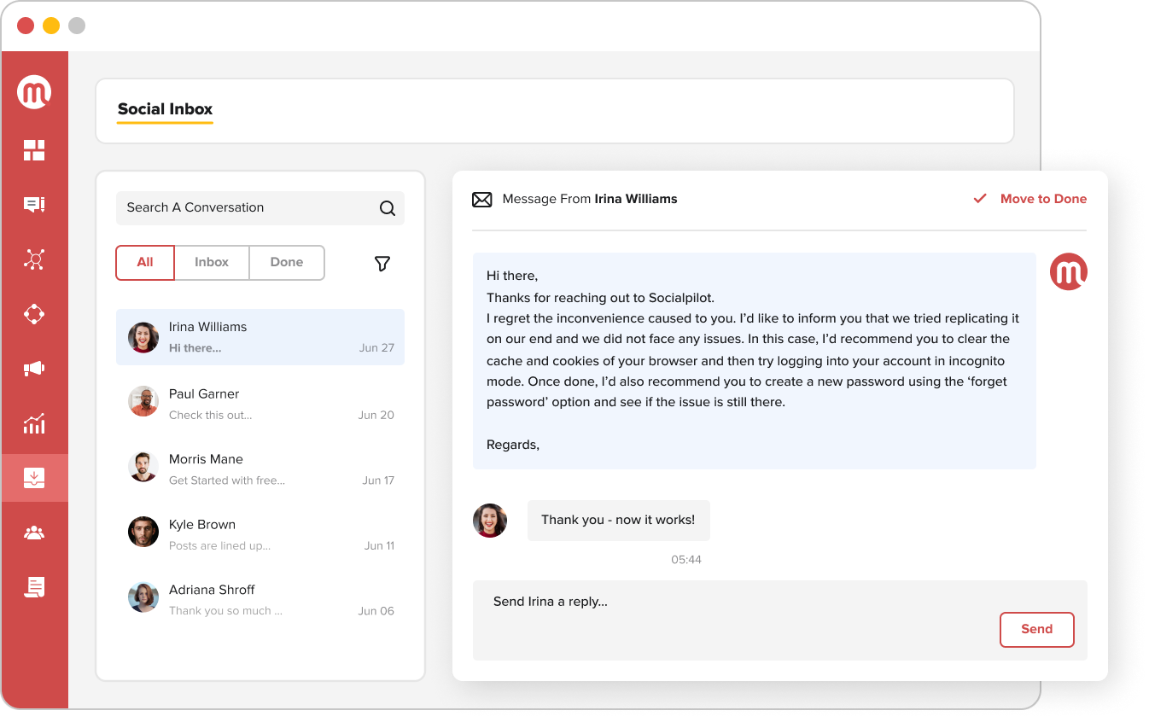
Task: Click the 'Thank you - now it works!' bubble
Action: pos(618,521)
